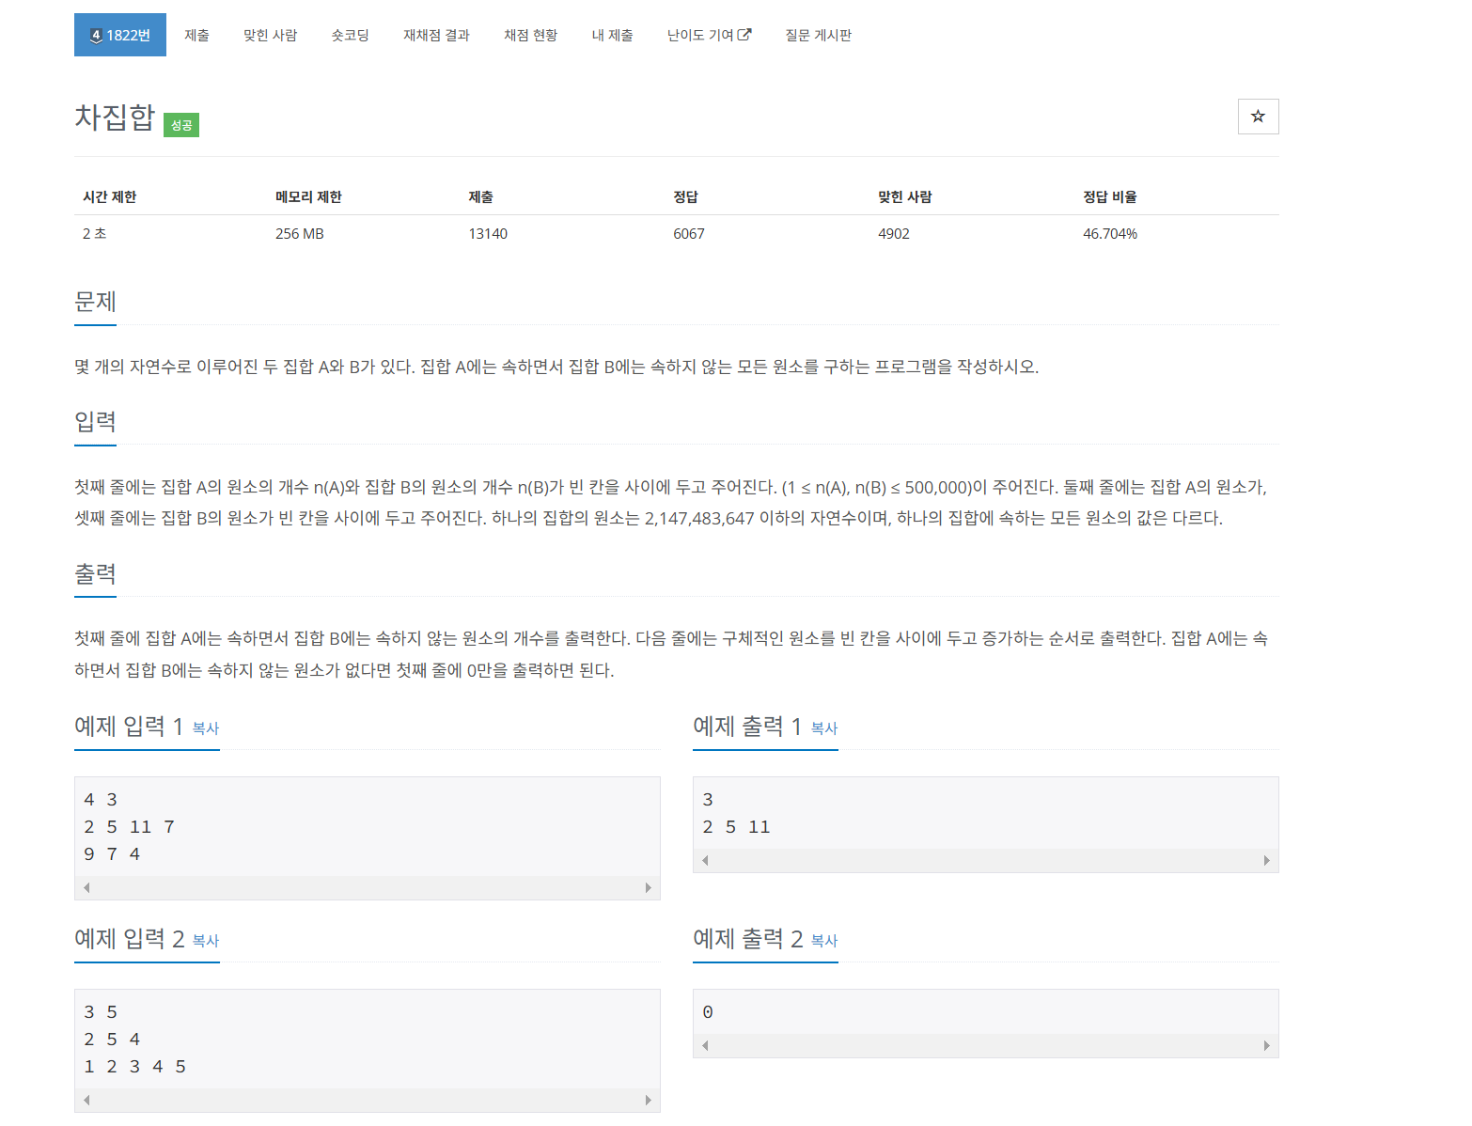The image size is (1472, 1126).
Task: Click horizontal scrollbar track of 예제 입력 2
Action: point(368,1100)
